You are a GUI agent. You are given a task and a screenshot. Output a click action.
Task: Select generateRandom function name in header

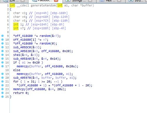43,5
